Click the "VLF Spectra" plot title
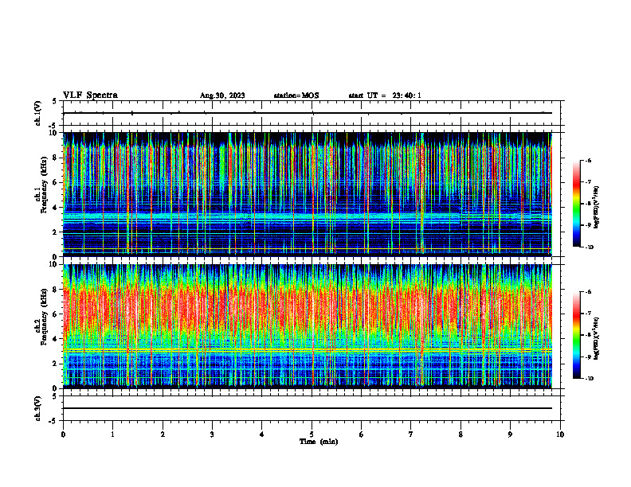 click(x=90, y=95)
